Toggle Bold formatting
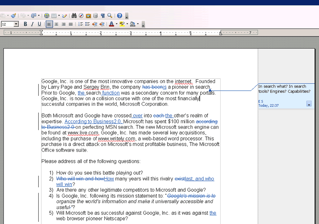The image size is (319, 224). tap(25, 24)
